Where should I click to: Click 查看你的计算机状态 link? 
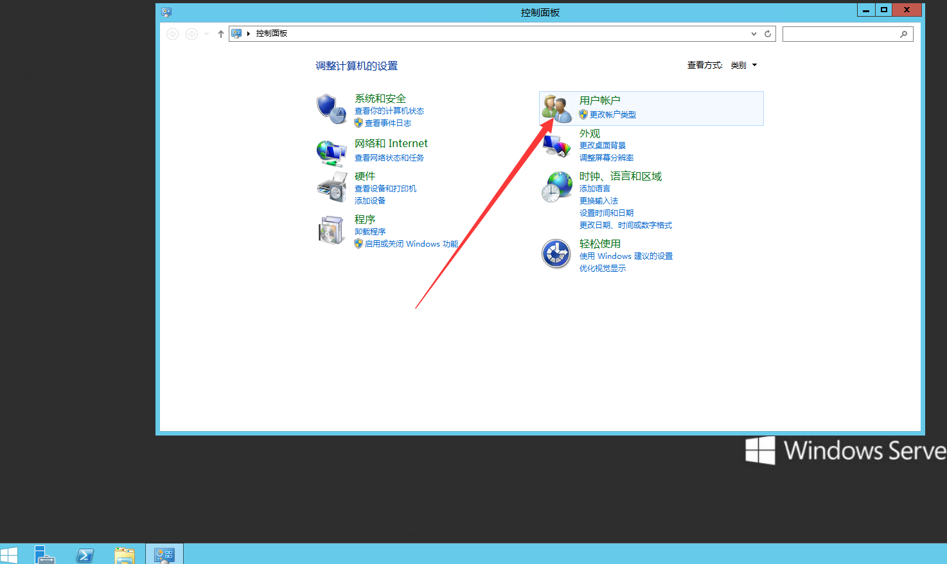pos(389,110)
